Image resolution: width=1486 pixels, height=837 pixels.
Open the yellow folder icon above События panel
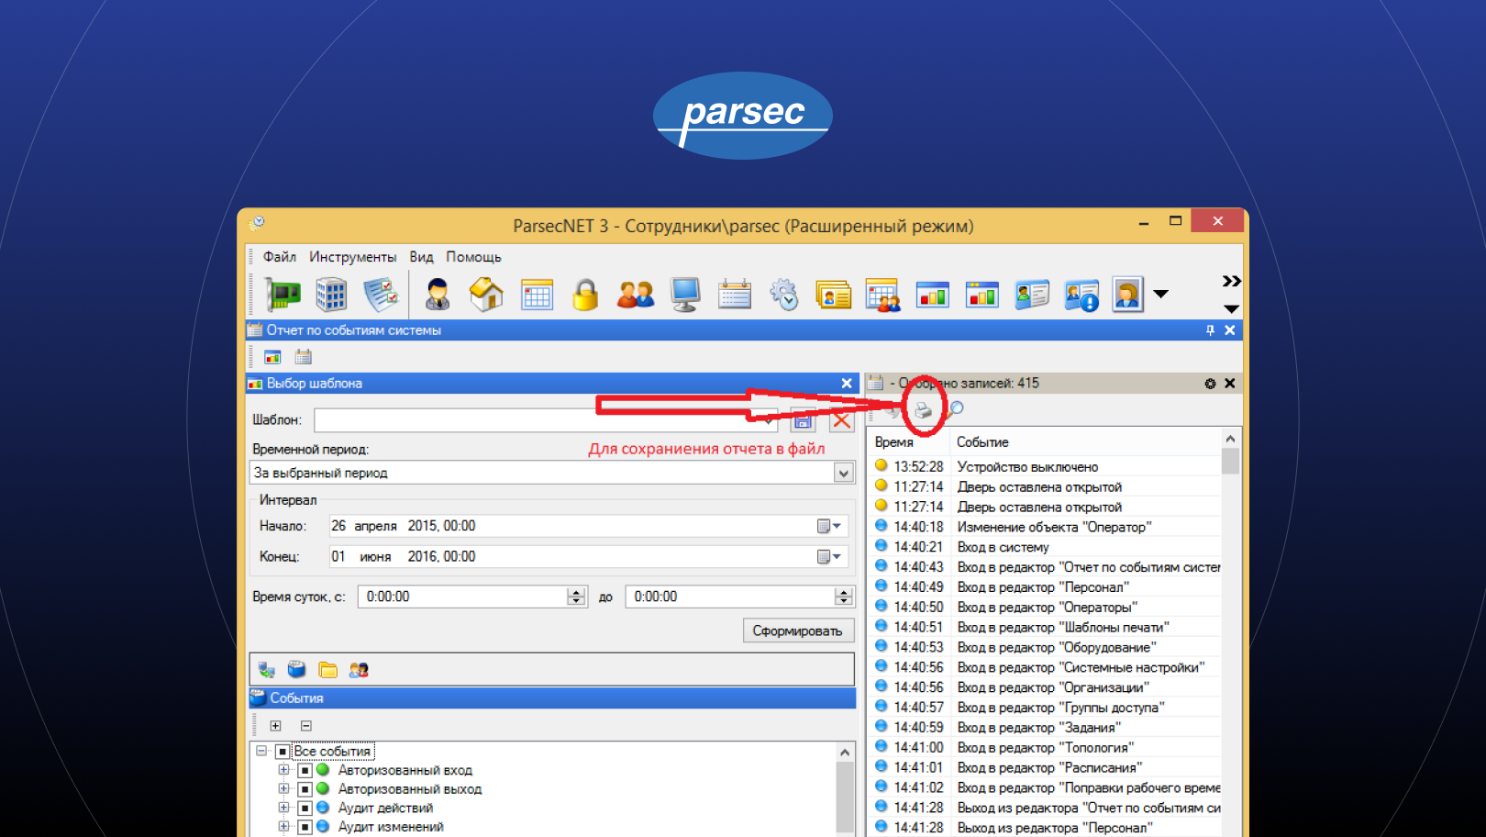327,669
